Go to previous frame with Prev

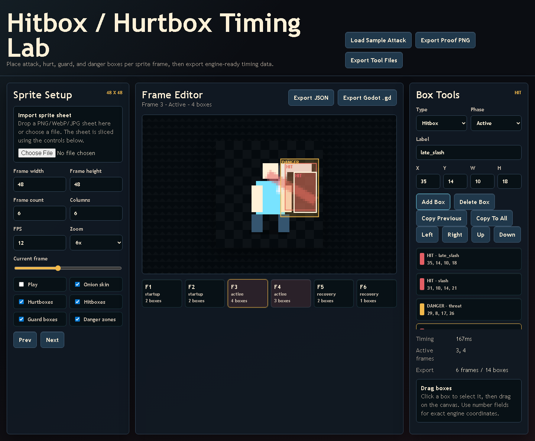[x=25, y=340]
